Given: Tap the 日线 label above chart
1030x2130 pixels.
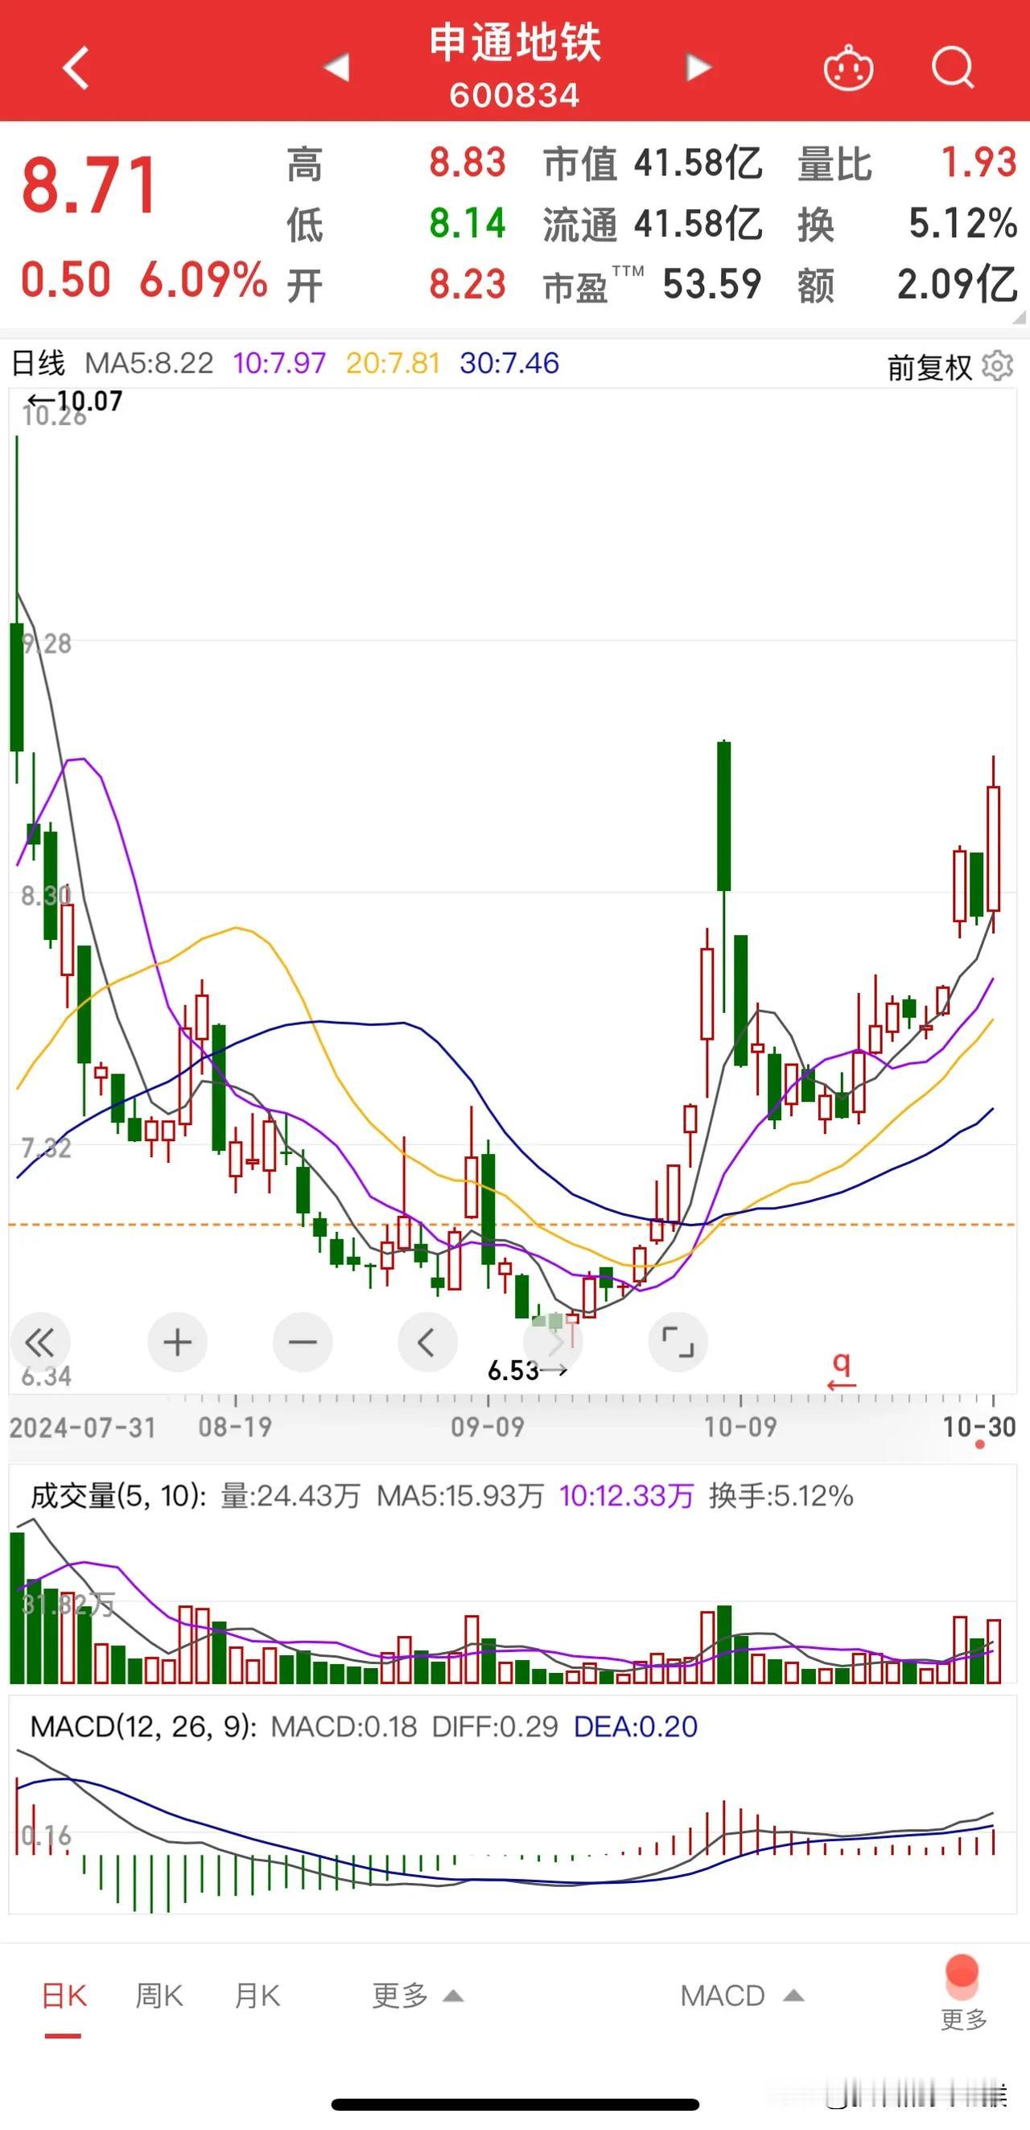Looking at the screenshot, I should point(38,363).
